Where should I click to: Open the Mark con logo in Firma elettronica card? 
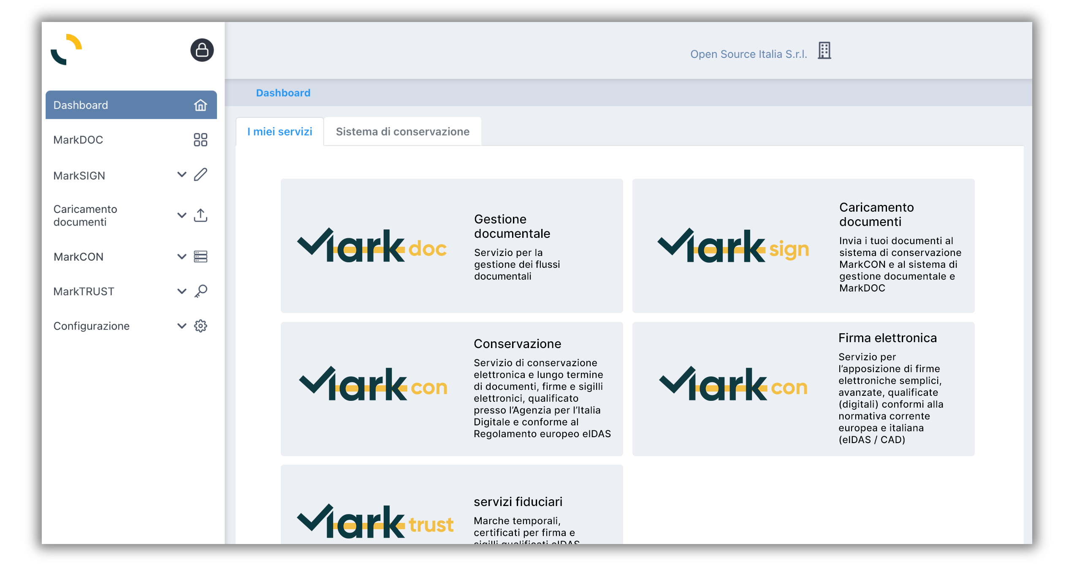(734, 384)
